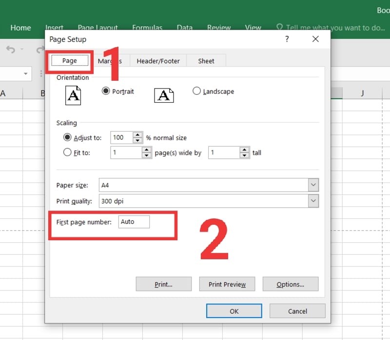Image resolution: width=390 pixels, height=340 pixels.
Task: Open the Paper size dropdown
Action: click(314, 185)
